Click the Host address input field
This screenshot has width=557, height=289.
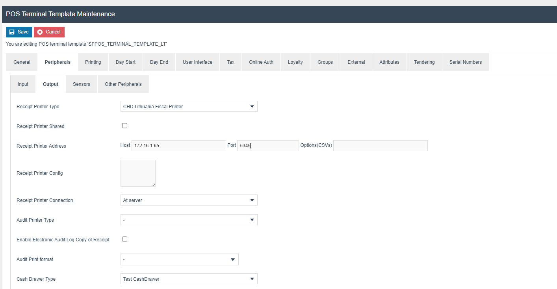(x=178, y=146)
